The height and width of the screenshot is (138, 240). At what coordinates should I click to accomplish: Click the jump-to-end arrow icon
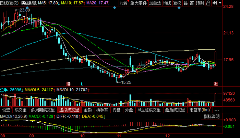214,3
